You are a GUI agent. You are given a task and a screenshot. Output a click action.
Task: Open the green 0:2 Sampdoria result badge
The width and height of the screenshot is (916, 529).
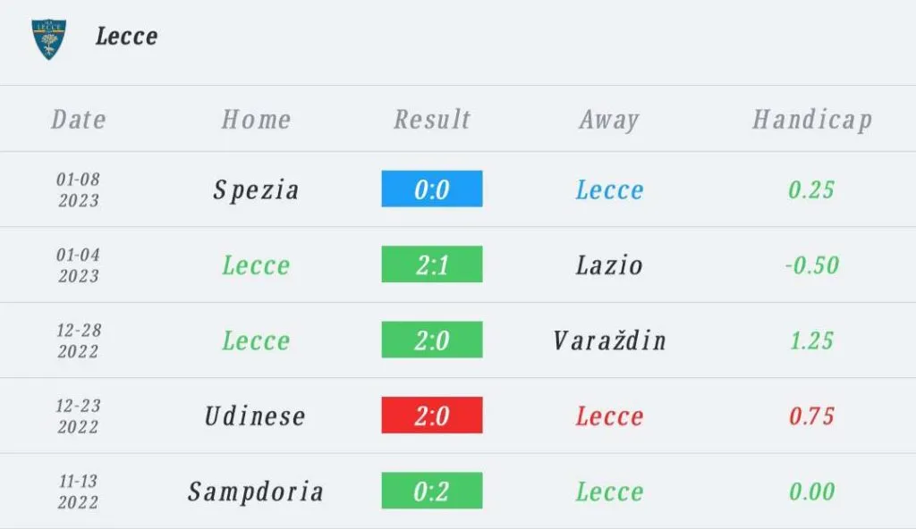(432, 491)
